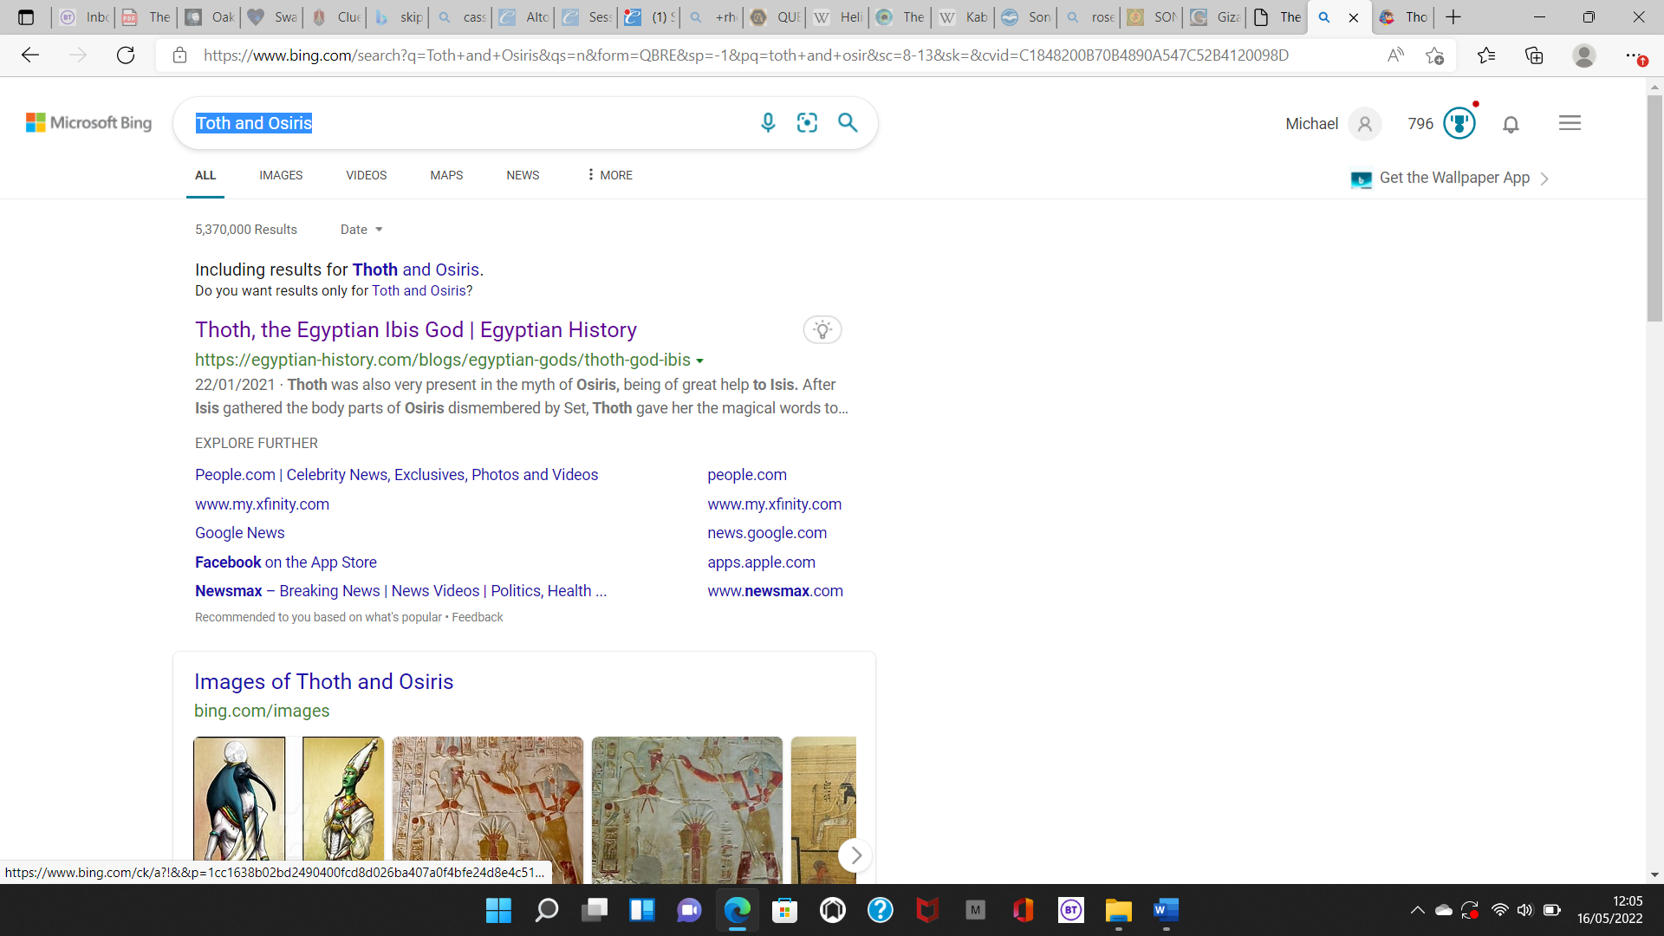Open the notifications bell

click(x=1511, y=124)
